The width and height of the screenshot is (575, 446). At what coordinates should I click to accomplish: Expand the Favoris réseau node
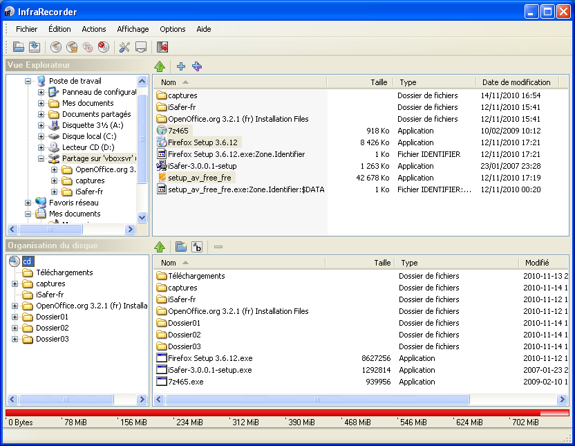pyautogui.click(x=28, y=203)
